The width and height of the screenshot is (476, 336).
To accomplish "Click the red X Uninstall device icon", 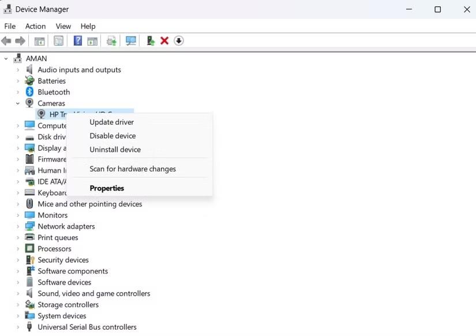I will pyautogui.click(x=164, y=41).
